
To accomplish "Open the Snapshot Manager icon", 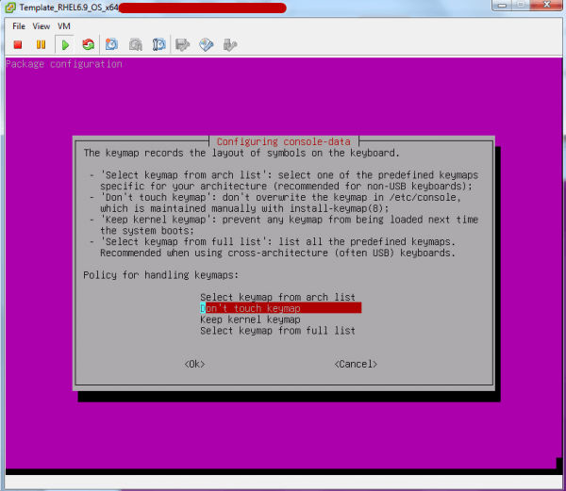I will (158, 44).
